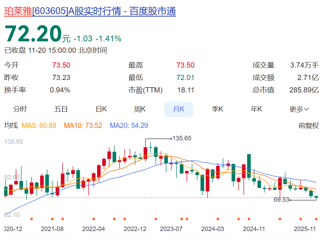This screenshot has height=240, width=325.
Task: Select the 月K candlestick tab
Action: (178, 109)
